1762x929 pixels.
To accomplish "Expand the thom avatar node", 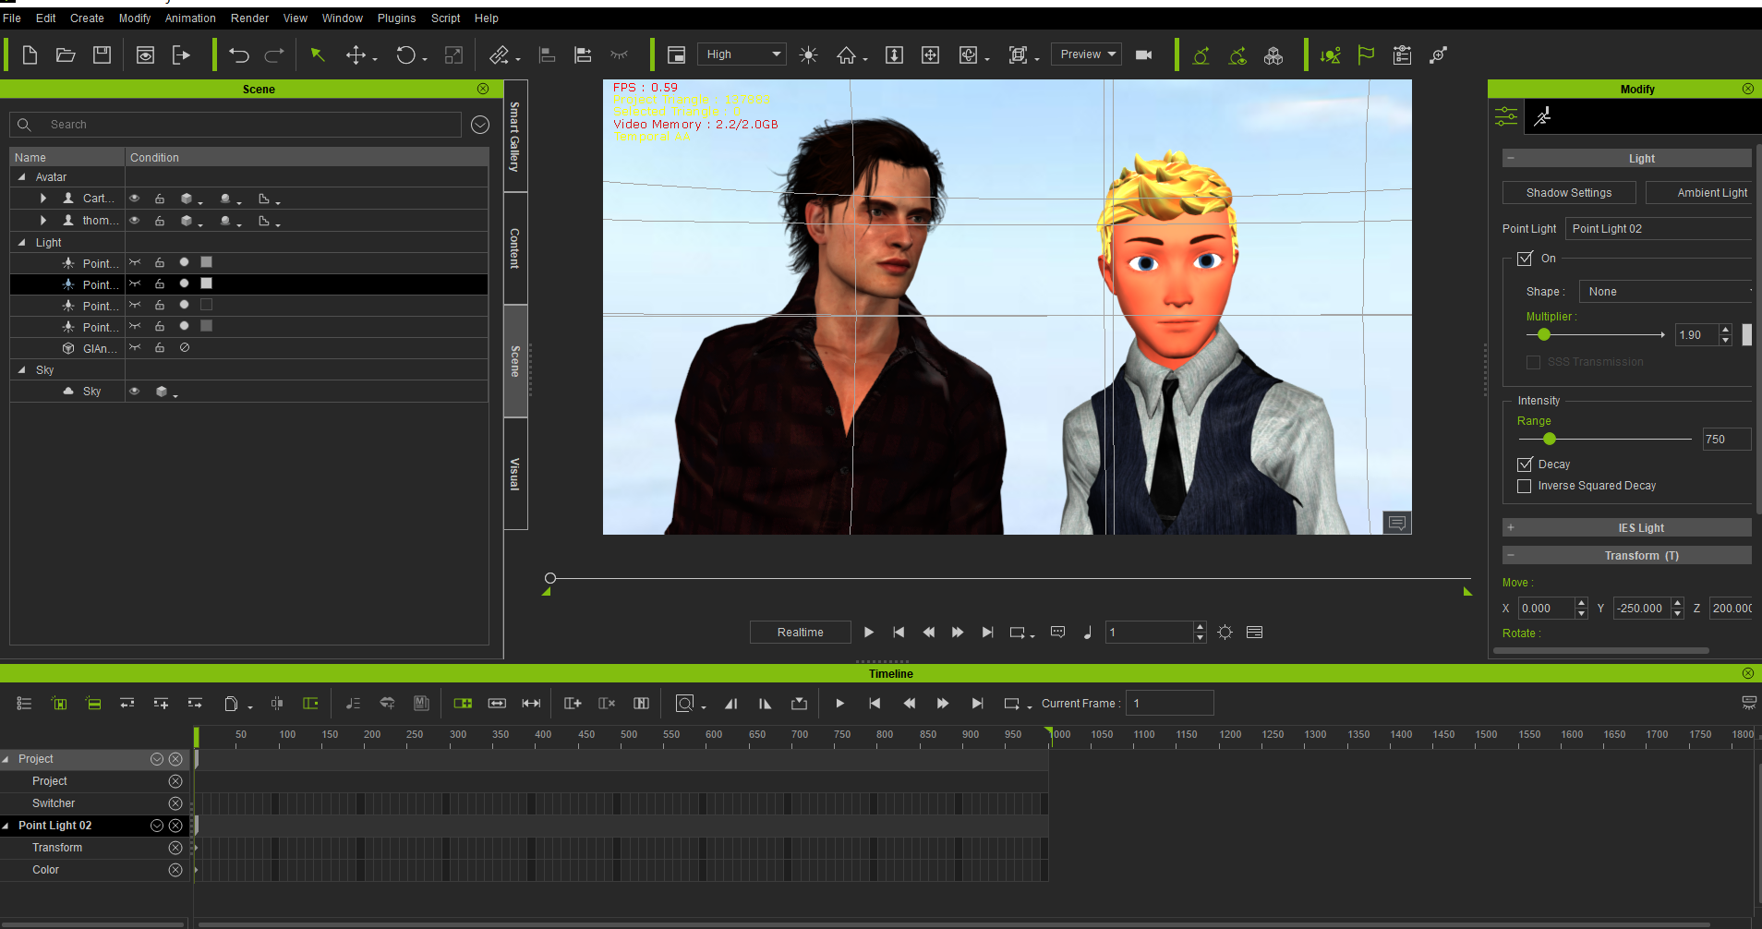I will (x=43, y=221).
